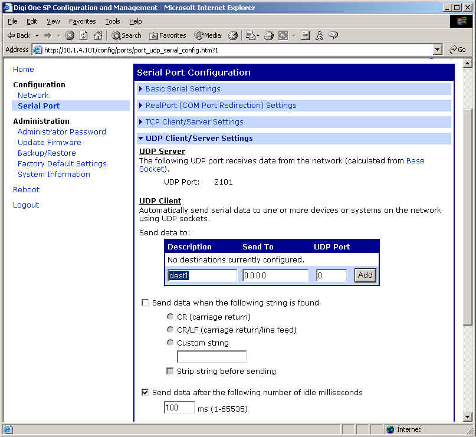Open the Favorites menu in menu bar

[x=82, y=21]
